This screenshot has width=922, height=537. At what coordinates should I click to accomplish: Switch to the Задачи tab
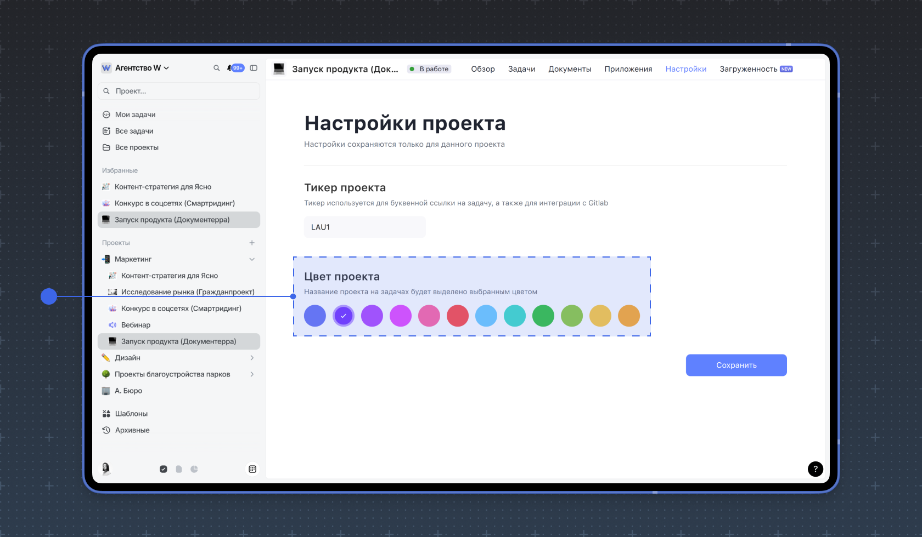[x=521, y=69]
